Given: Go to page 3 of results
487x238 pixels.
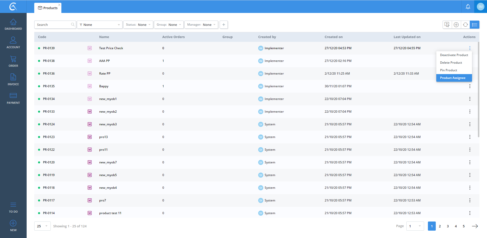Looking at the screenshot, I should coord(448,226).
